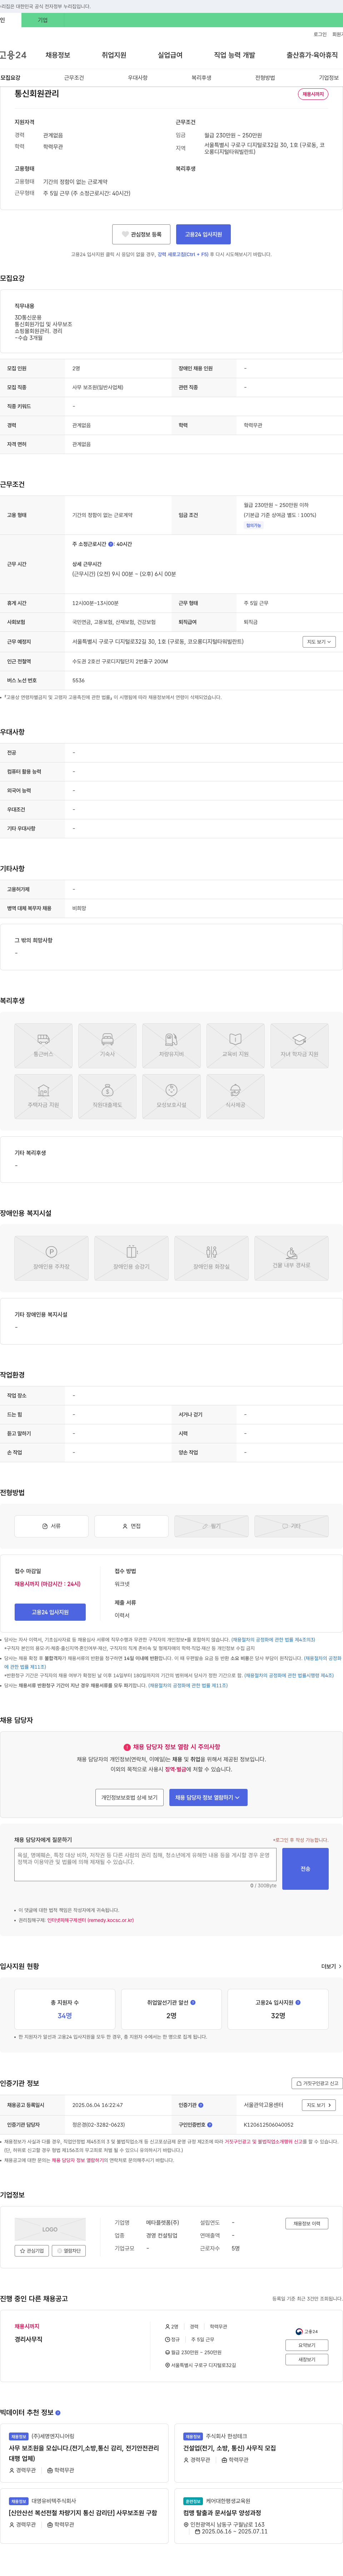
Task: Click the 인증기관 info icon
Action: coord(201,2105)
